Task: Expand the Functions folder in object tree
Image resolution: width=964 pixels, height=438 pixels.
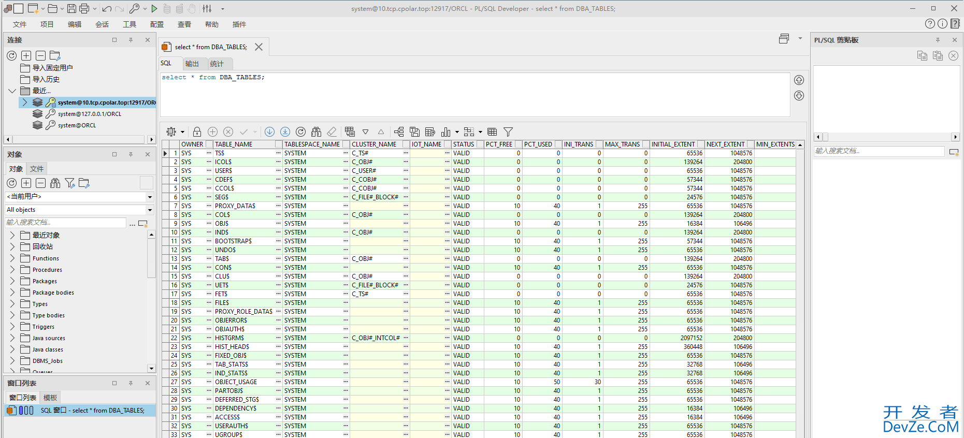Action: pyautogui.click(x=12, y=258)
